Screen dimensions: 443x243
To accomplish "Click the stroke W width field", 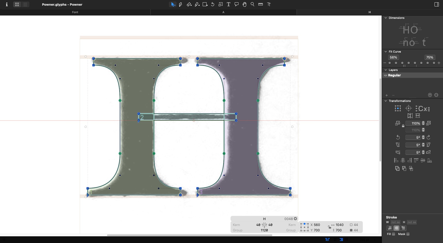I will point(395,222).
